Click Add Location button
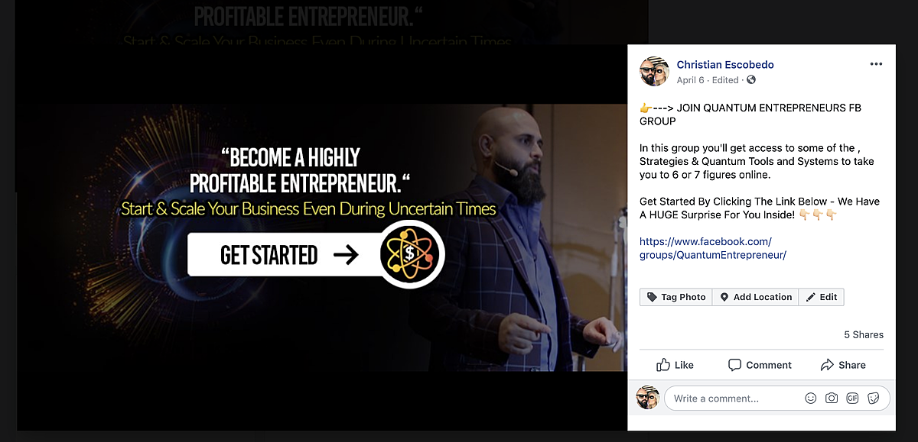918x442 pixels. pyautogui.click(x=755, y=297)
